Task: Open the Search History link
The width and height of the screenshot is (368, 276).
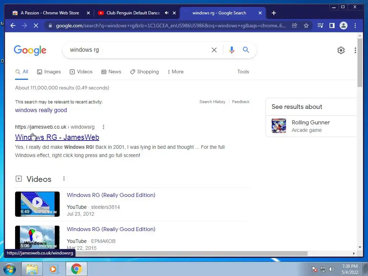Action: coord(212,102)
